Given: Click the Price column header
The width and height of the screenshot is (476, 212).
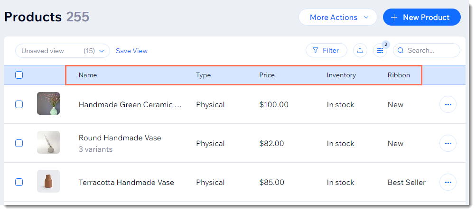Looking at the screenshot, I should (267, 75).
